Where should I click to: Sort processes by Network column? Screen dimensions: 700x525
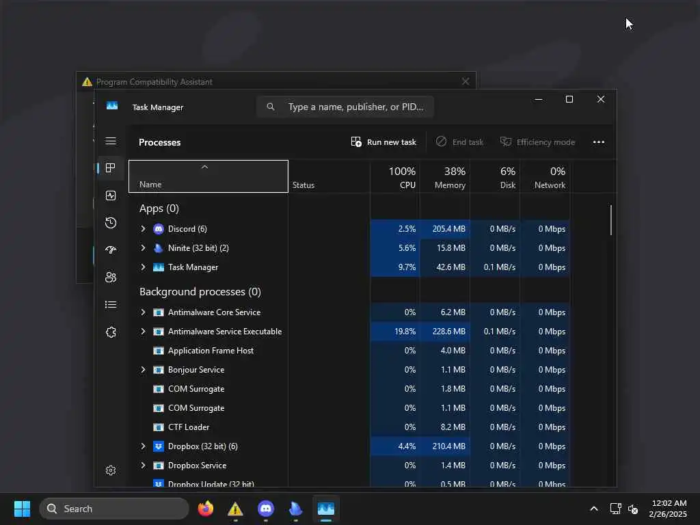tap(545, 176)
